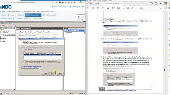Screen dimensions: 170x95
Task: Zoom out with the magnifier minus icon
Action: 108,8
